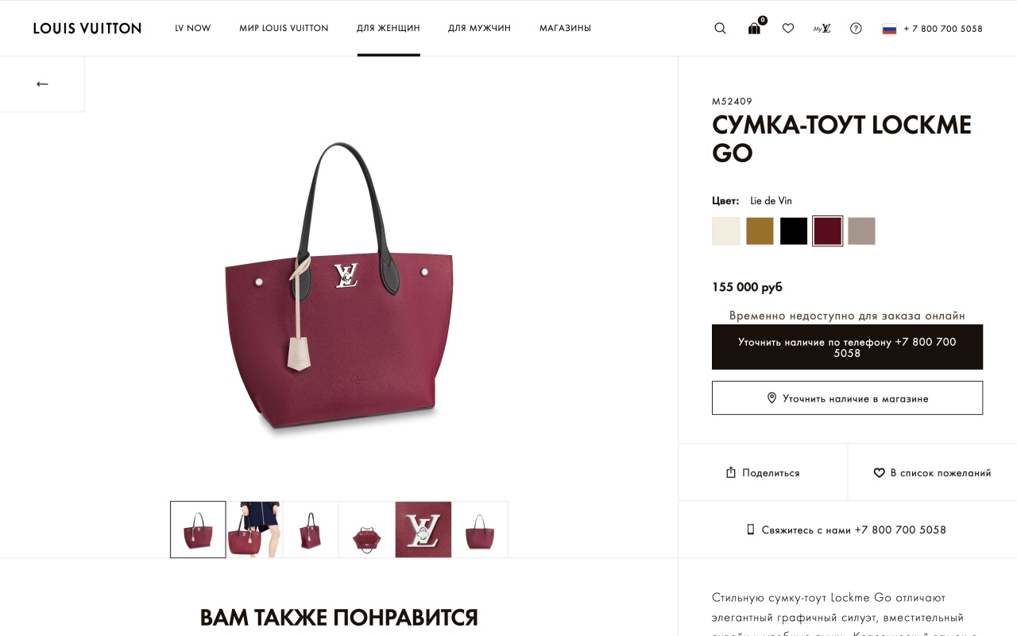1017x636 pixels.
Task: Add bag to В список пожеланий
Action: [x=932, y=472]
